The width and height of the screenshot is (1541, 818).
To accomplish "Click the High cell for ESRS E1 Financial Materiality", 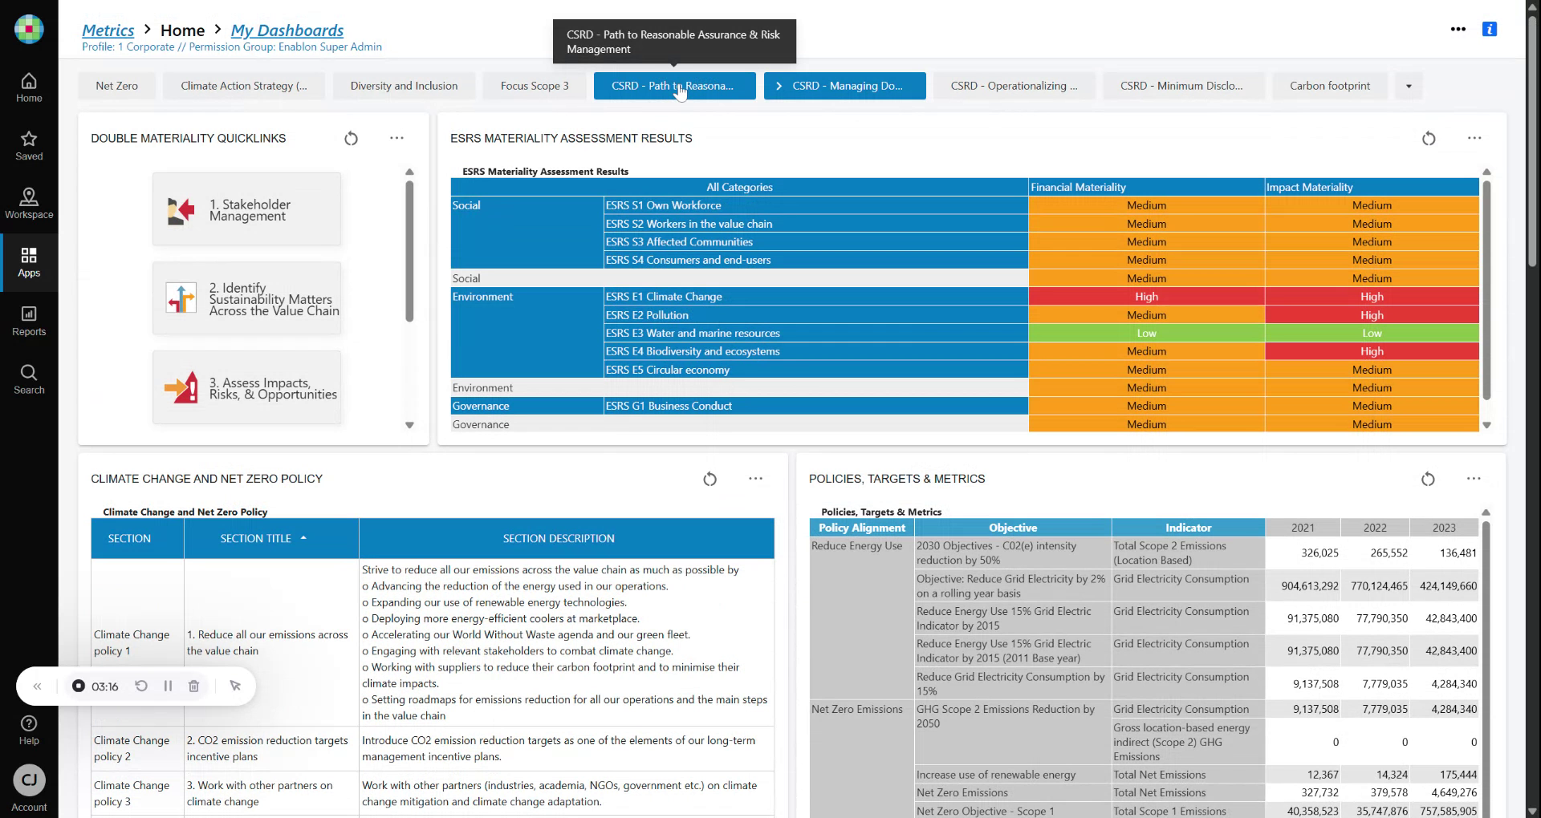I will click(1146, 297).
